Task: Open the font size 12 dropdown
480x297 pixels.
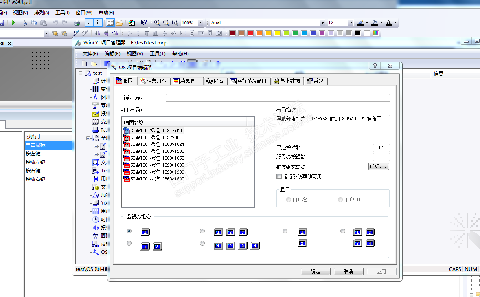Action: [351, 23]
